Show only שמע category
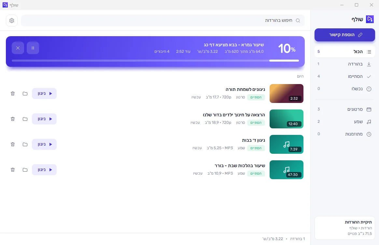The image size is (379, 245). pyautogui.click(x=345, y=122)
